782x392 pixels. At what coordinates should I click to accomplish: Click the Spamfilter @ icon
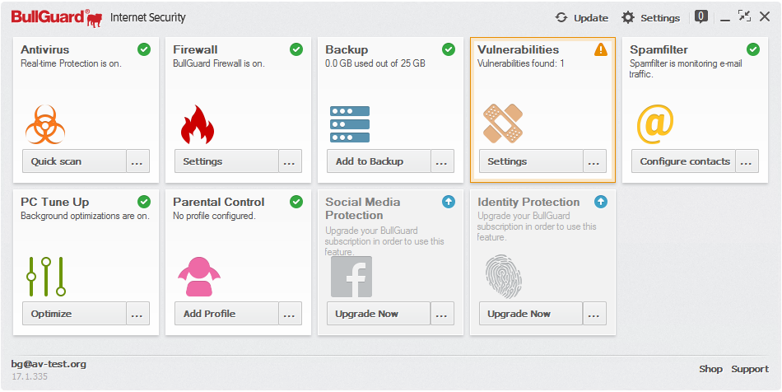tap(655, 124)
